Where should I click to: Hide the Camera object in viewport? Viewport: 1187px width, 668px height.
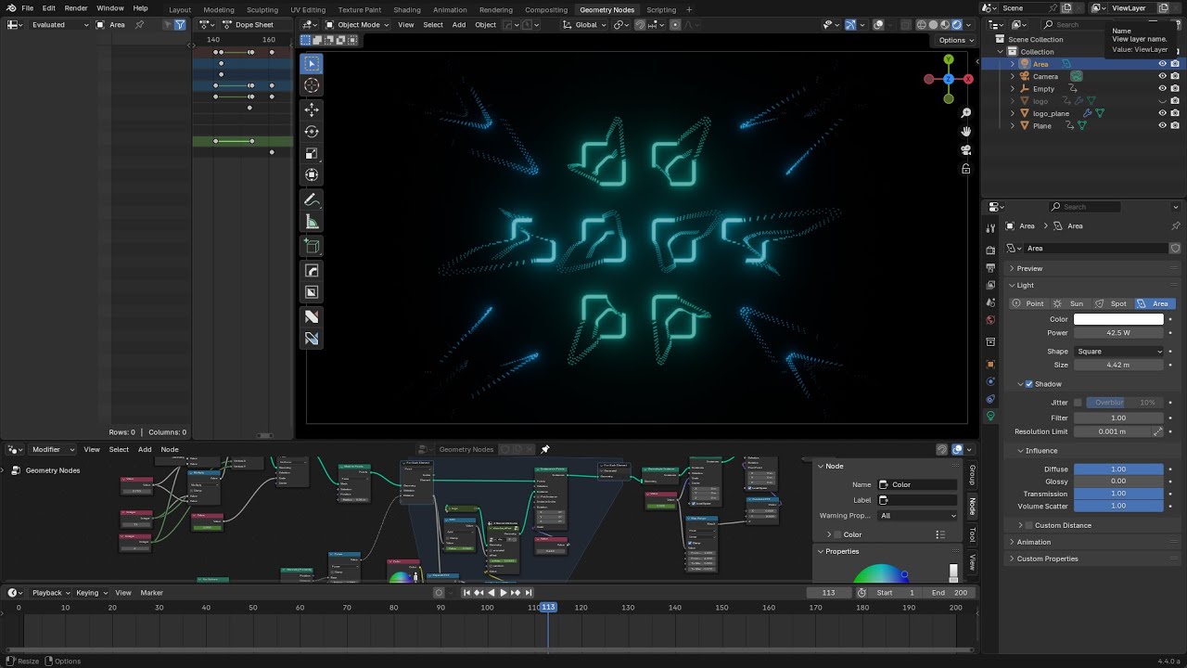tap(1162, 76)
